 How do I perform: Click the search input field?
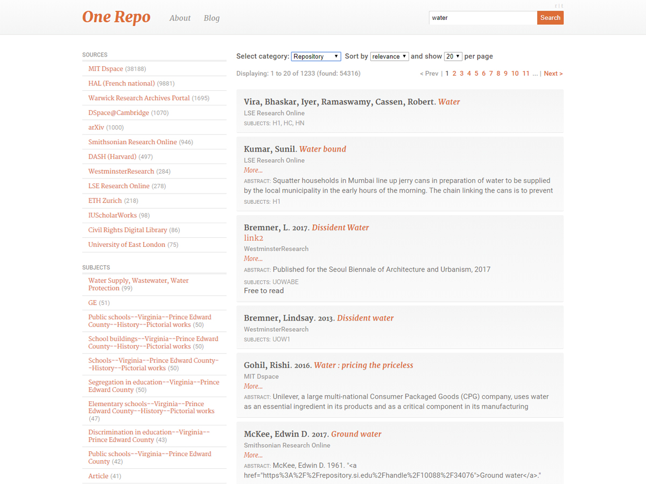[x=482, y=18]
